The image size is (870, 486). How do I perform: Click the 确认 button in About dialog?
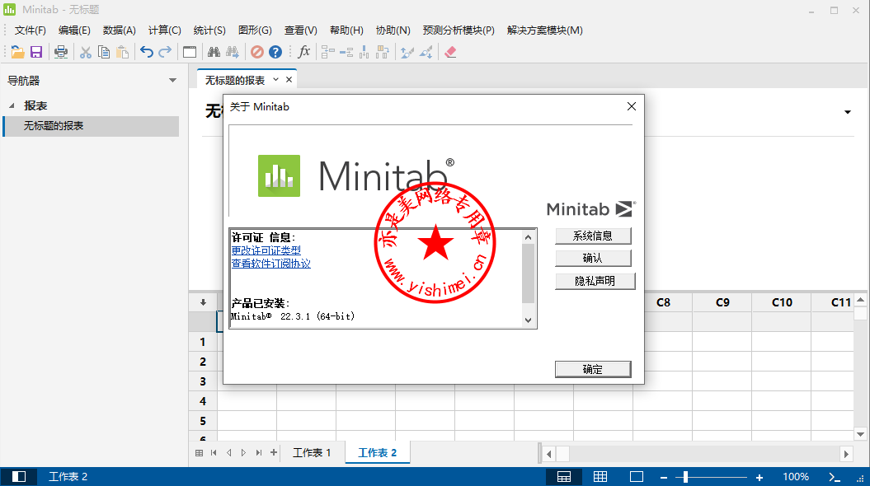click(593, 259)
